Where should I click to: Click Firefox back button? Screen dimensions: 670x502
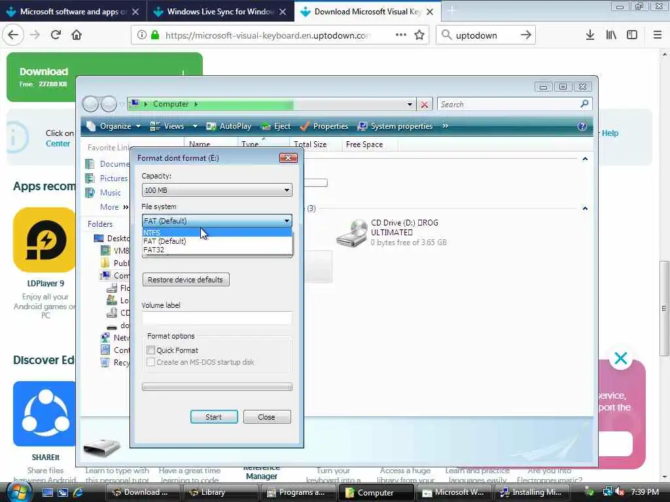(x=13, y=35)
